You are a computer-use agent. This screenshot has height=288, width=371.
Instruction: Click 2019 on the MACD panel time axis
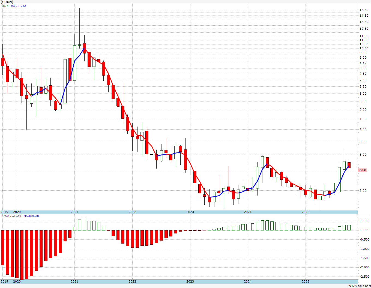point(4,281)
